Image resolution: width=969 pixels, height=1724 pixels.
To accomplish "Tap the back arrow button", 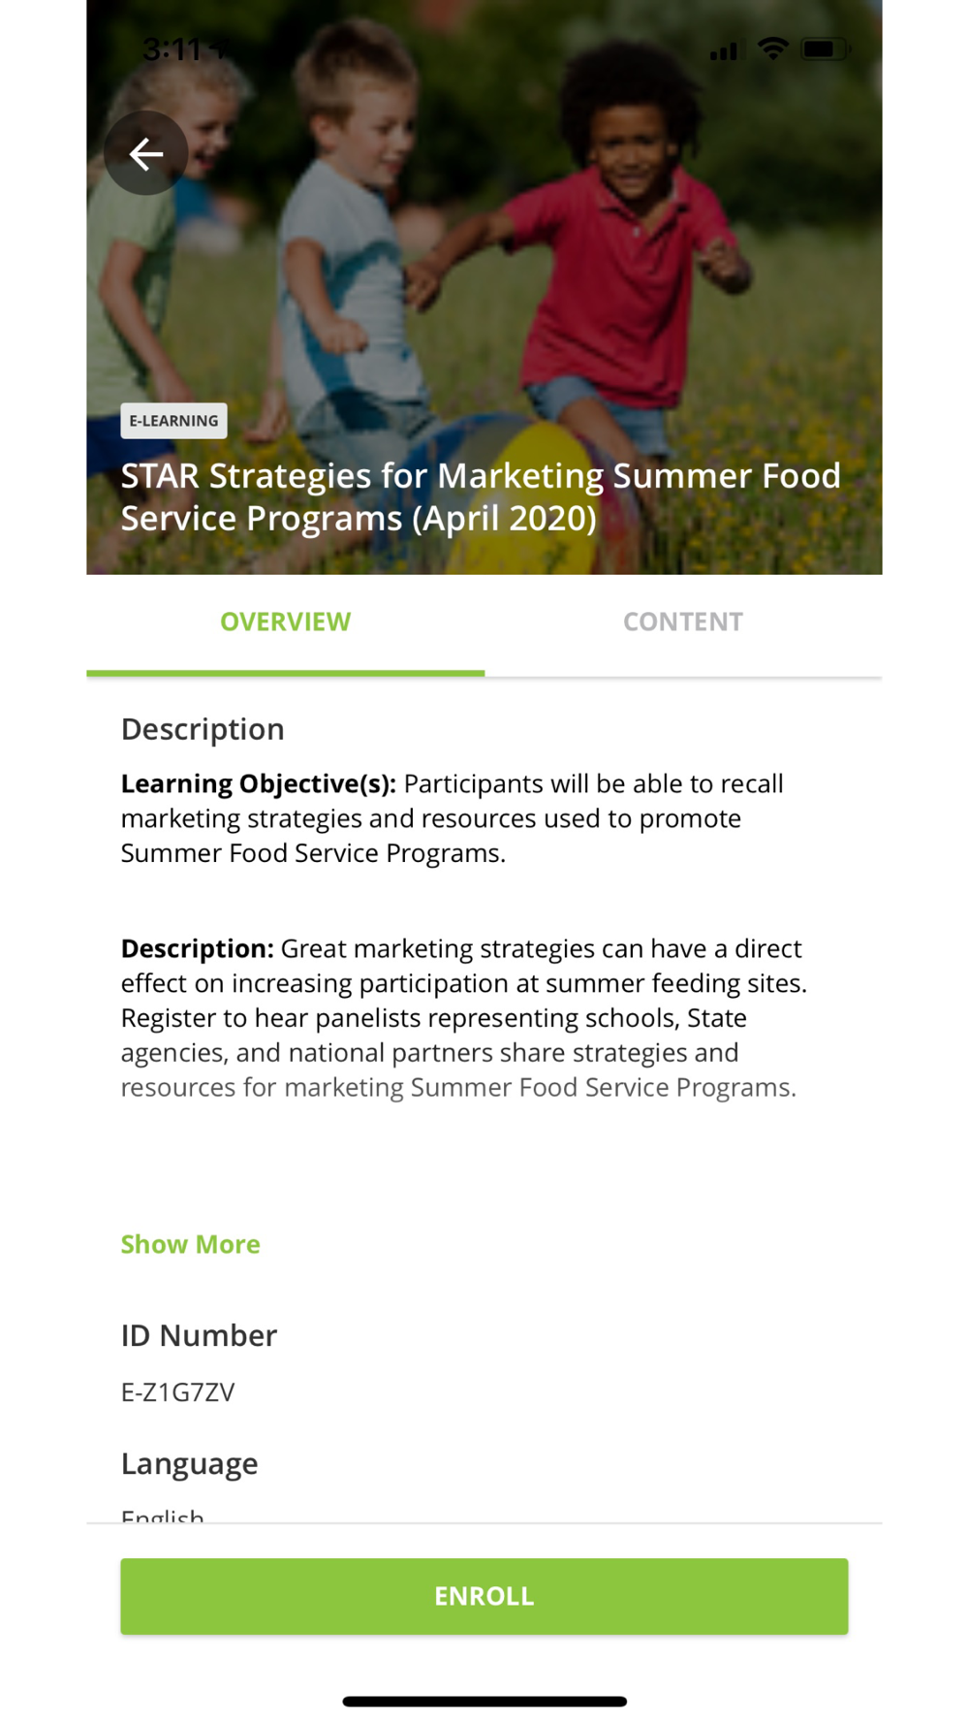I will [x=146, y=153].
